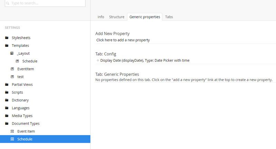
Task: Open Display Date property details
Action: click(x=145, y=60)
